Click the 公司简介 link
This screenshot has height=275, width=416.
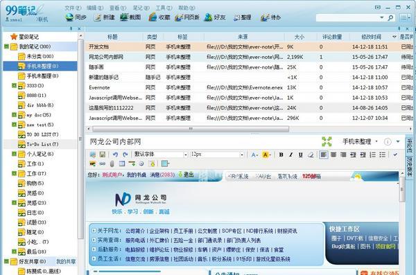click(135, 231)
